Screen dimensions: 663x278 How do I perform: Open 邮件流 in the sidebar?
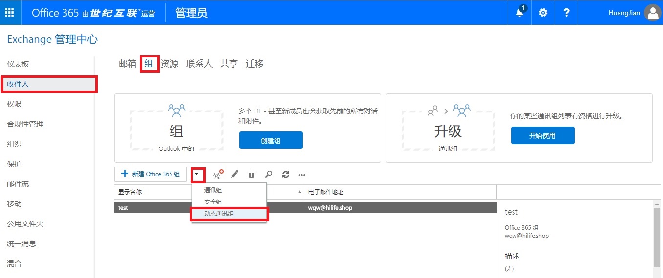tap(18, 184)
